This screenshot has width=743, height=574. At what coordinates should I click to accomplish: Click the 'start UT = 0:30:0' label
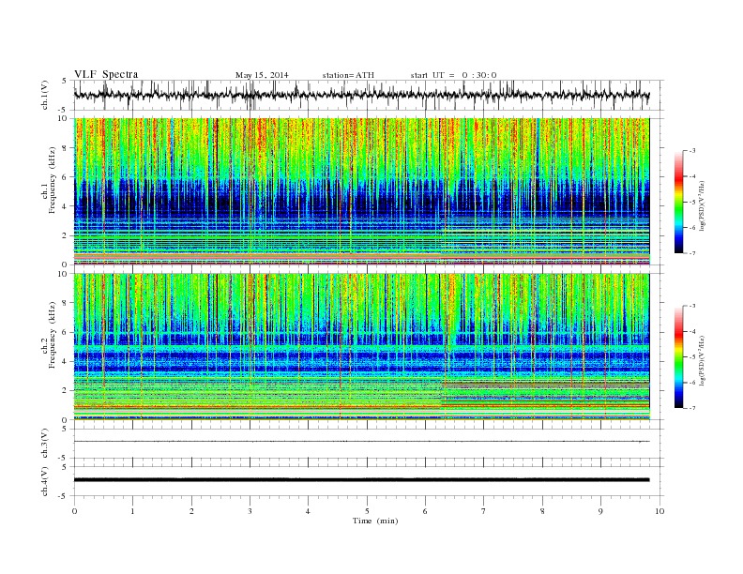(453, 75)
